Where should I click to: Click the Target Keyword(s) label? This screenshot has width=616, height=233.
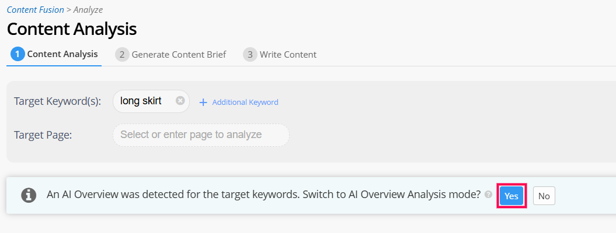(57, 101)
